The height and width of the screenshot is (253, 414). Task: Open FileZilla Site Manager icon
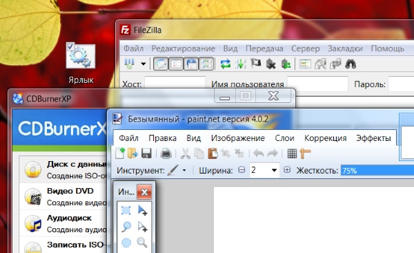point(130,64)
